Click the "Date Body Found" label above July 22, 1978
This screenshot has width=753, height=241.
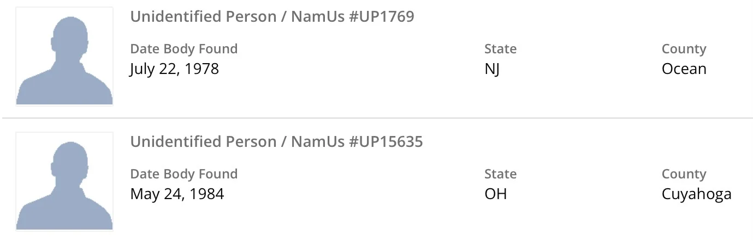(x=183, y=49)
